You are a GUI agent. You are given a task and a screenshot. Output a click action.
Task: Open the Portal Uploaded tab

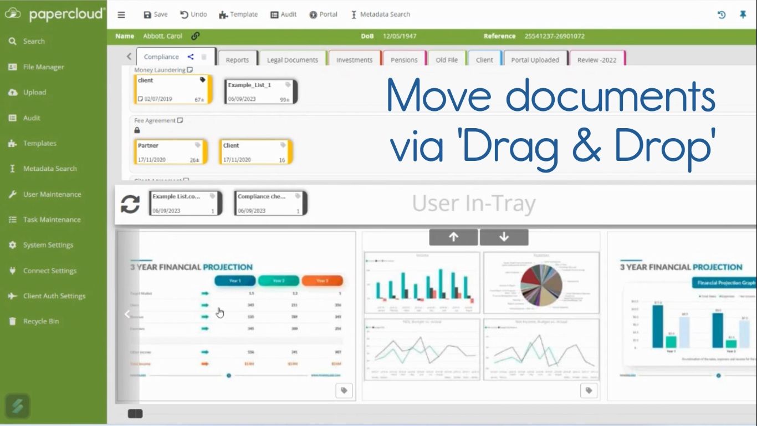point(535,60)
